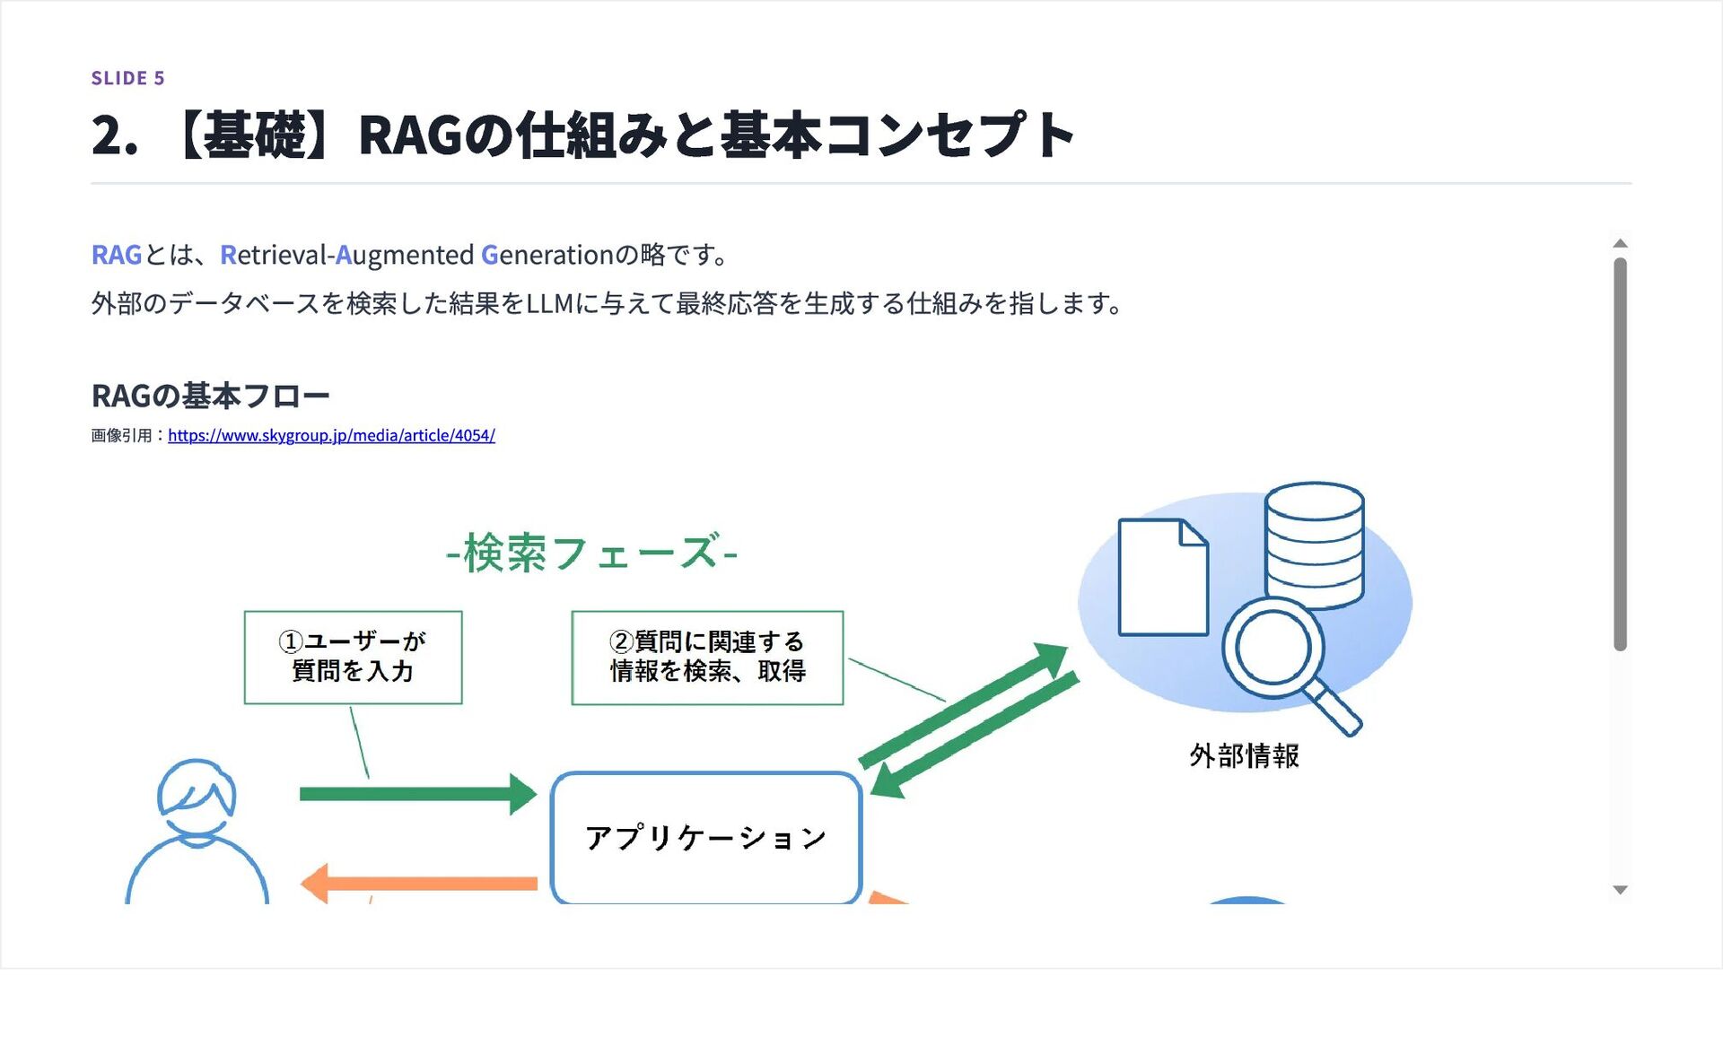1723x1046 pixels.
Task: Click the -検索フェーズ- green heading
Action: [591, 553]
